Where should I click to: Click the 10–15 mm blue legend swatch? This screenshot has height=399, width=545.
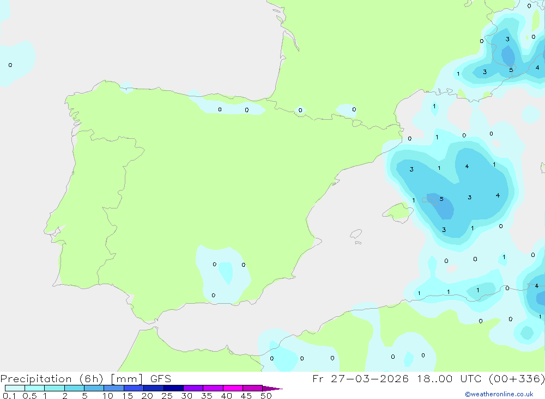coord(114,388)
